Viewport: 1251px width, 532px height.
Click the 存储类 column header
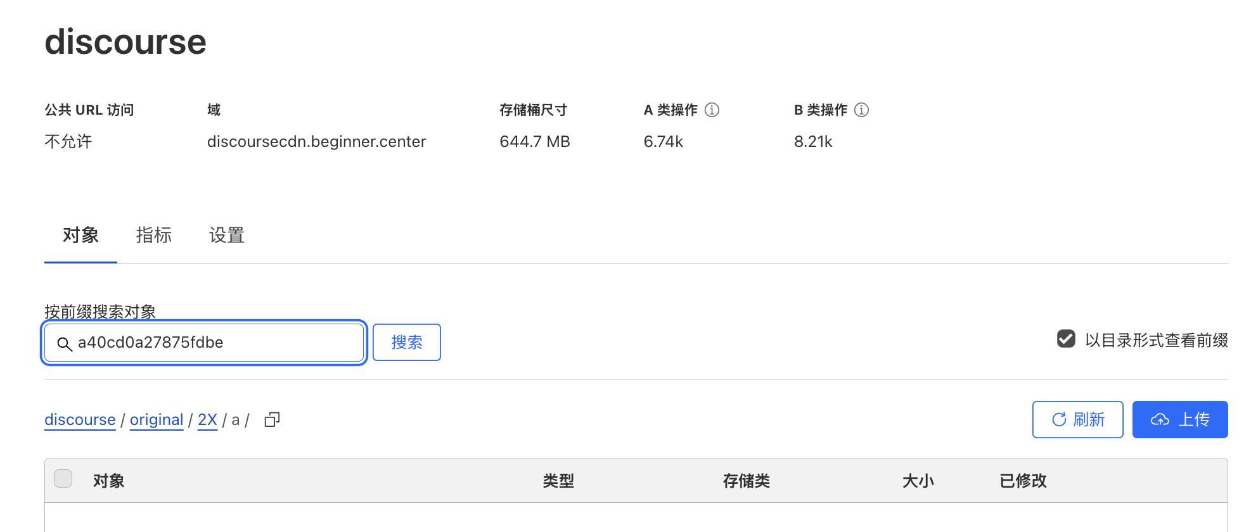pyautogui.click(x=747, y=481)
